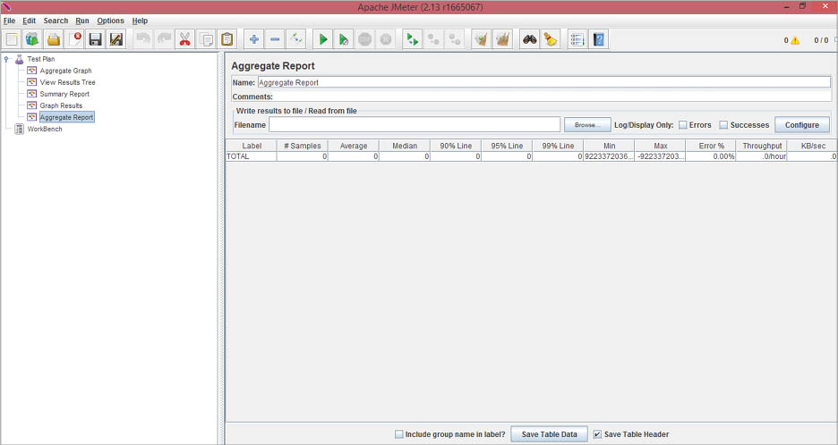838x445 pixels.
Task: Click the Filename input field
Action: coord(415,125)
